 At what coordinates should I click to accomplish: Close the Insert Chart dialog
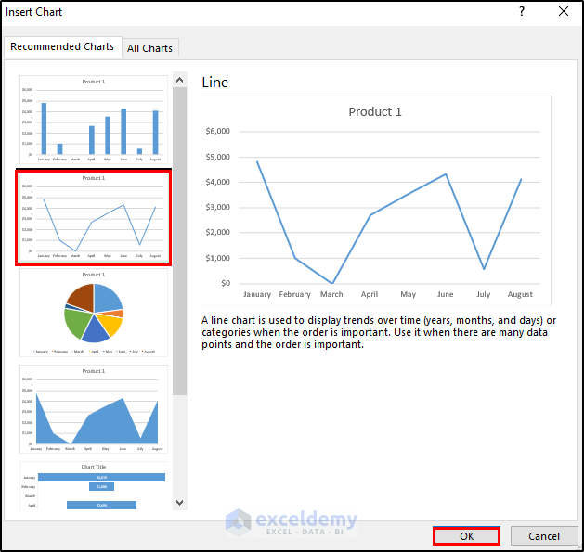[564, 11]
